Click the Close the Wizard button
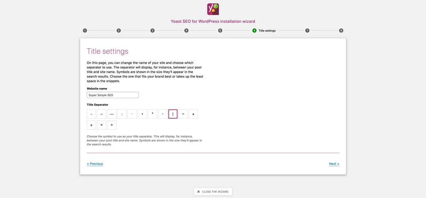426x198 pixels. 213,191
